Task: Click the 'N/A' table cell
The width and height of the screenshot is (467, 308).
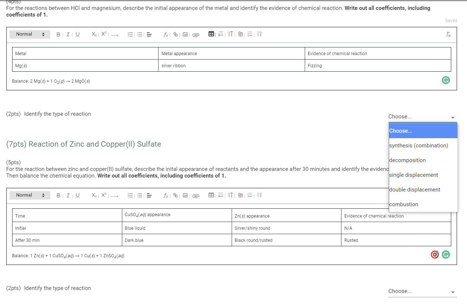Action: 396,228
